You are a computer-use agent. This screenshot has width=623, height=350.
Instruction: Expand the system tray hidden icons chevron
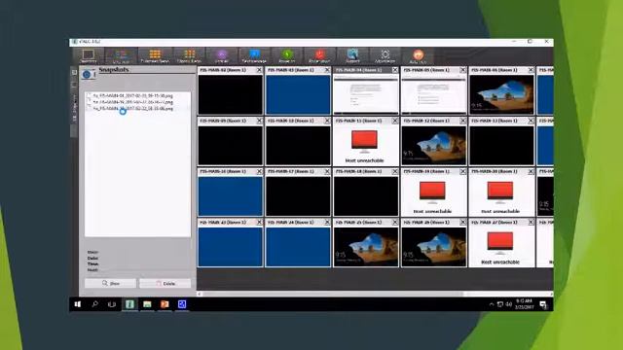pyautogui.click(x=492, y=304)
